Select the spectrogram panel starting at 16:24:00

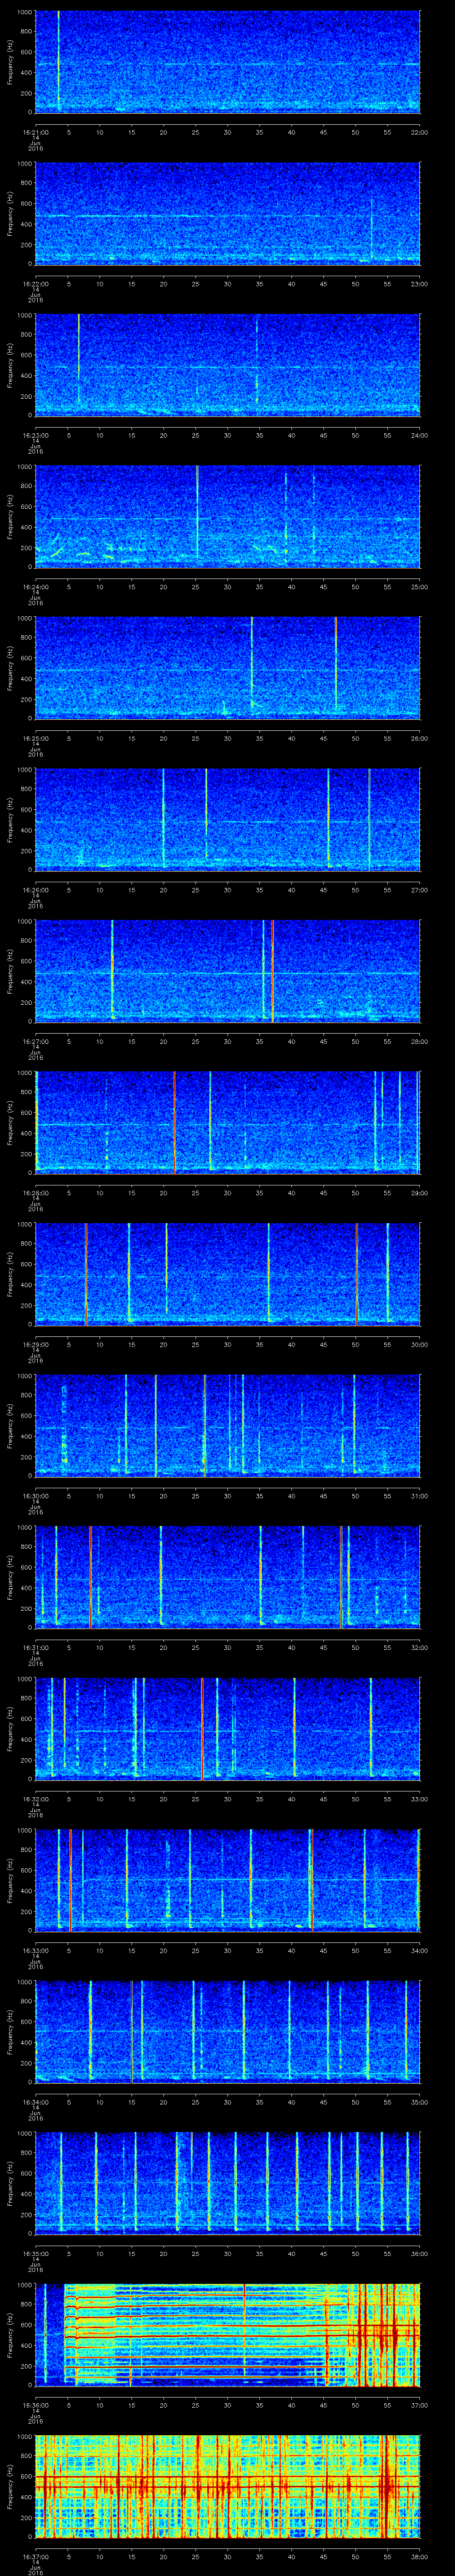point(228,517)
